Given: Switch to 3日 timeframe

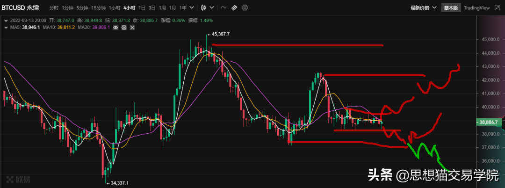Looking at the screenshot, I should click(151, 8).
